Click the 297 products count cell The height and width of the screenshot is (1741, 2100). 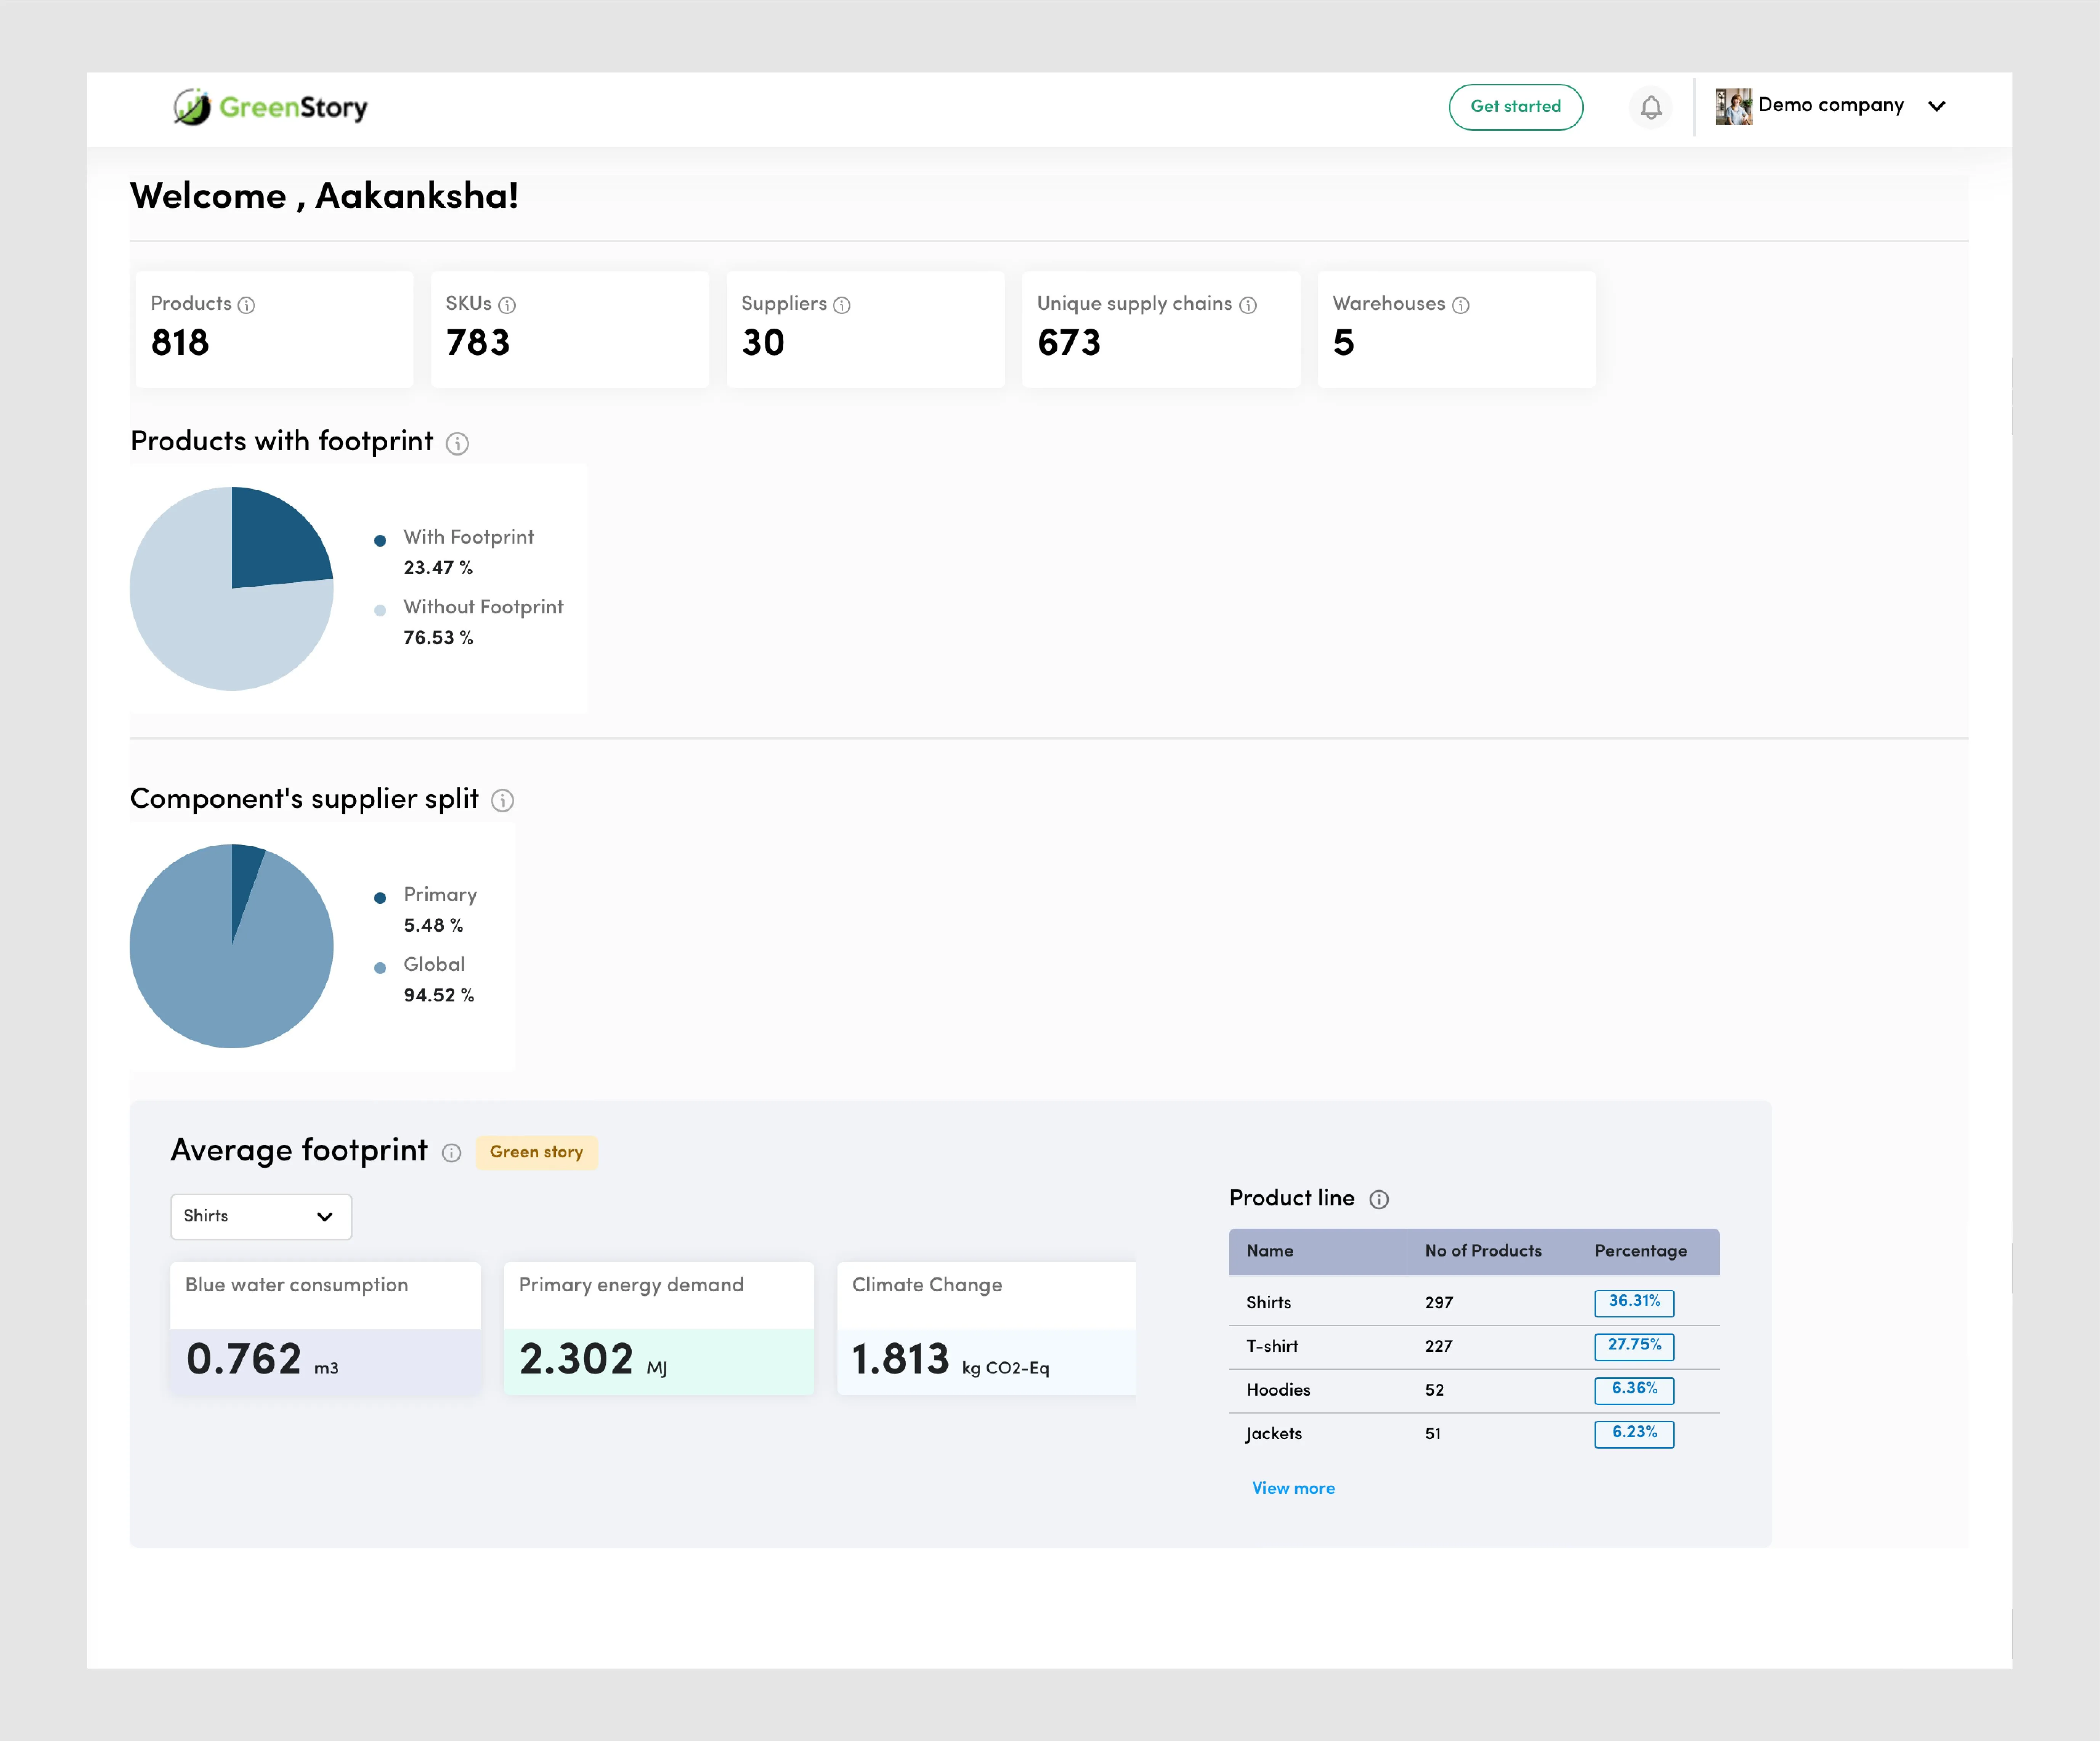point(1439,1303)
